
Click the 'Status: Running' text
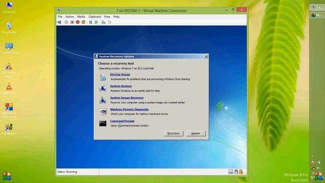point(67,172)
